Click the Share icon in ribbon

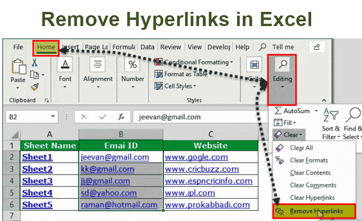click(317, 47)
